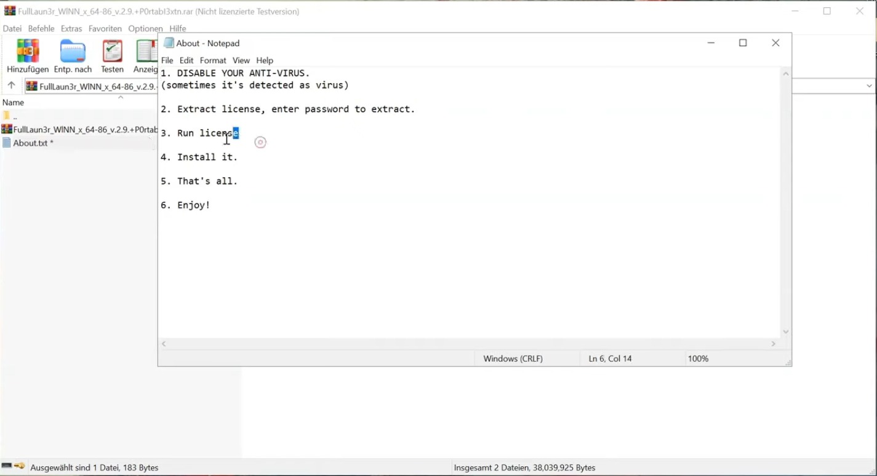Image resolution: width=877 pixels, height=476 pixels.
Task: Click WinRAR app icon in title bar
Action: tap(10, 11)
